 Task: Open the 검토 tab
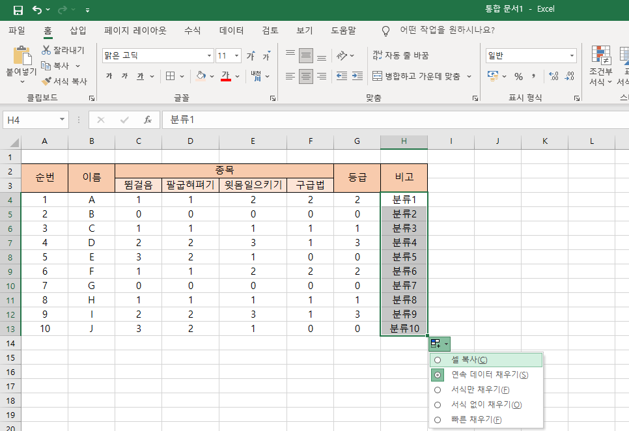270,31
